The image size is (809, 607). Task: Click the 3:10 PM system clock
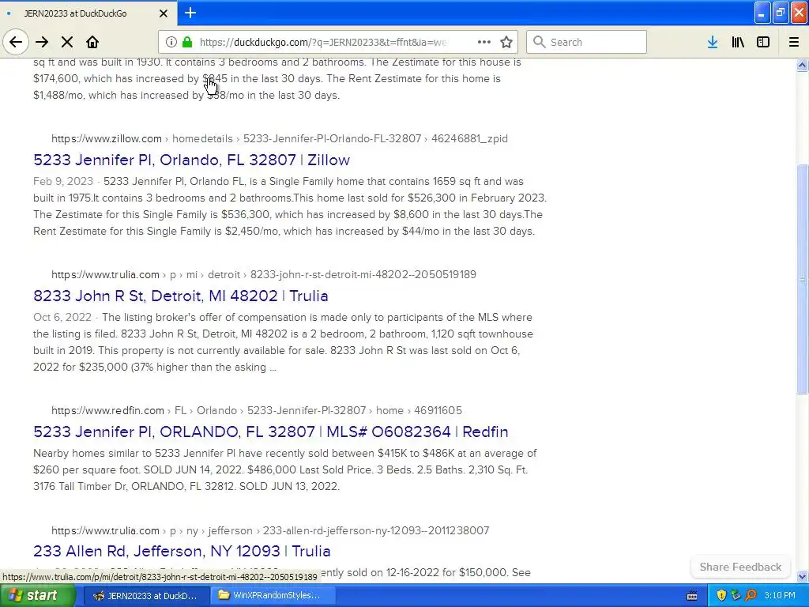[780, 596]
